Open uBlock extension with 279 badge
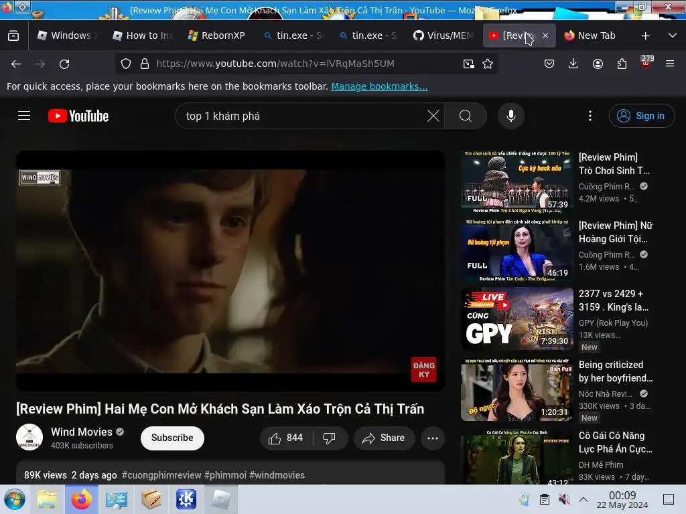 coord(646,62)
